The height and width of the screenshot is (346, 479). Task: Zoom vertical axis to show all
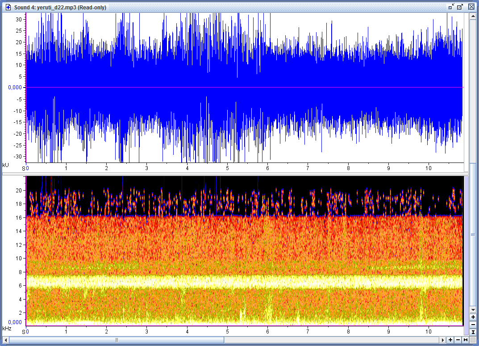pyautogui.click(x=473, y=332)
